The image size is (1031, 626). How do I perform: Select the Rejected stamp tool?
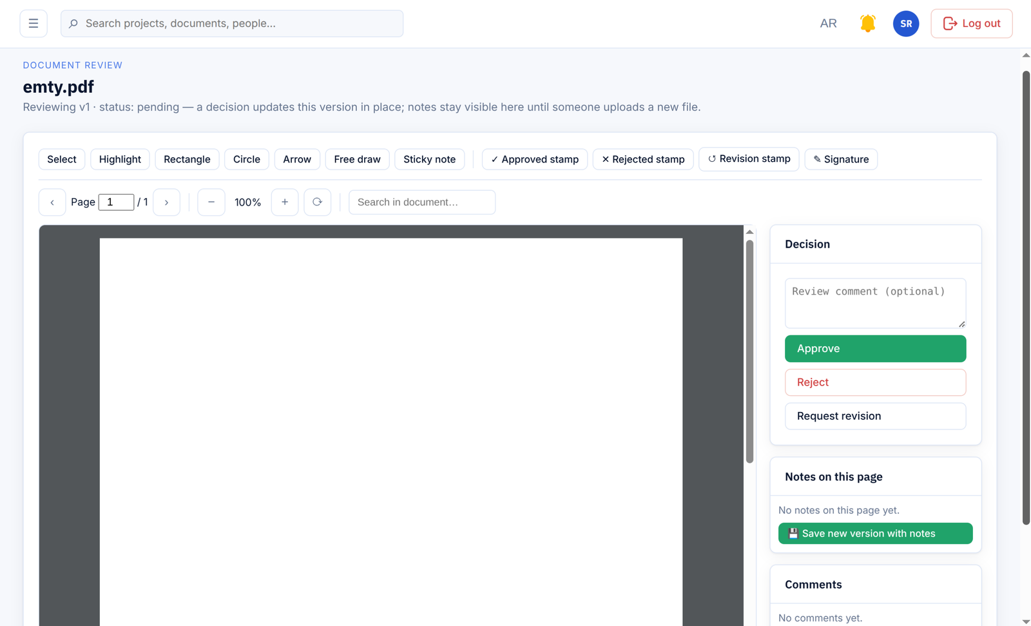pyautogui.click(x=643, y=159)
